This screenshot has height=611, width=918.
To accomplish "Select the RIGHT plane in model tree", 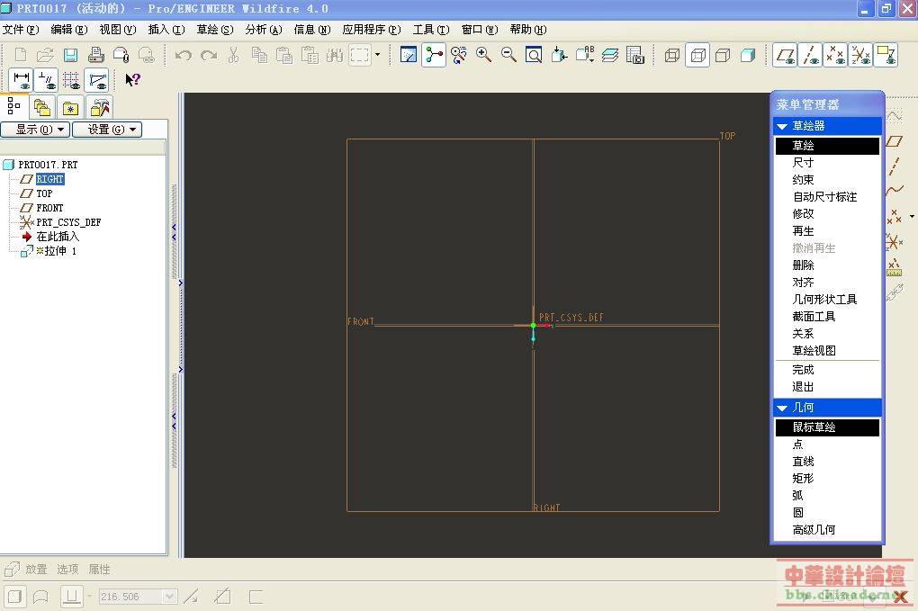I will pyautogui.click(x=49, y=179).
